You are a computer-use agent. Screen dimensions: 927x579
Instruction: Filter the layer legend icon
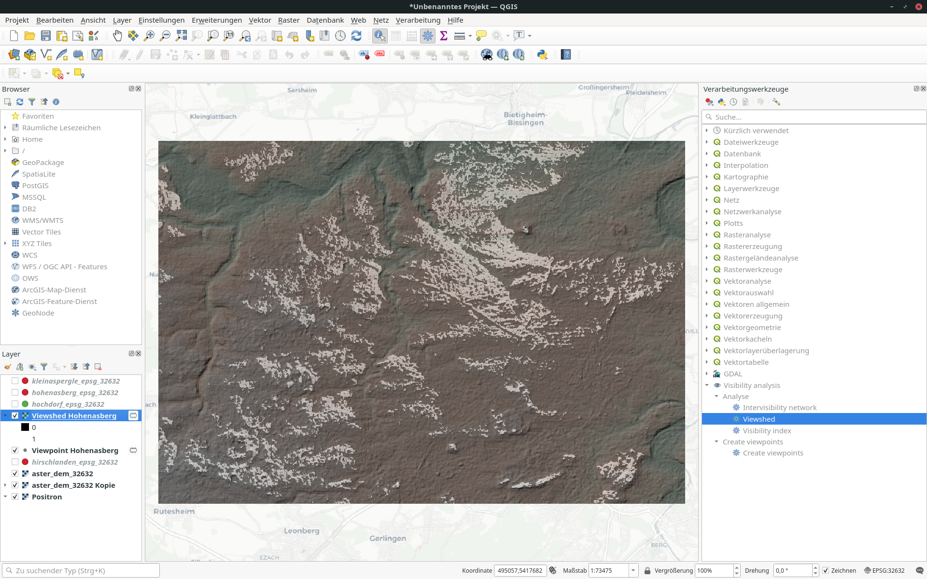click(x=44, y=367)
